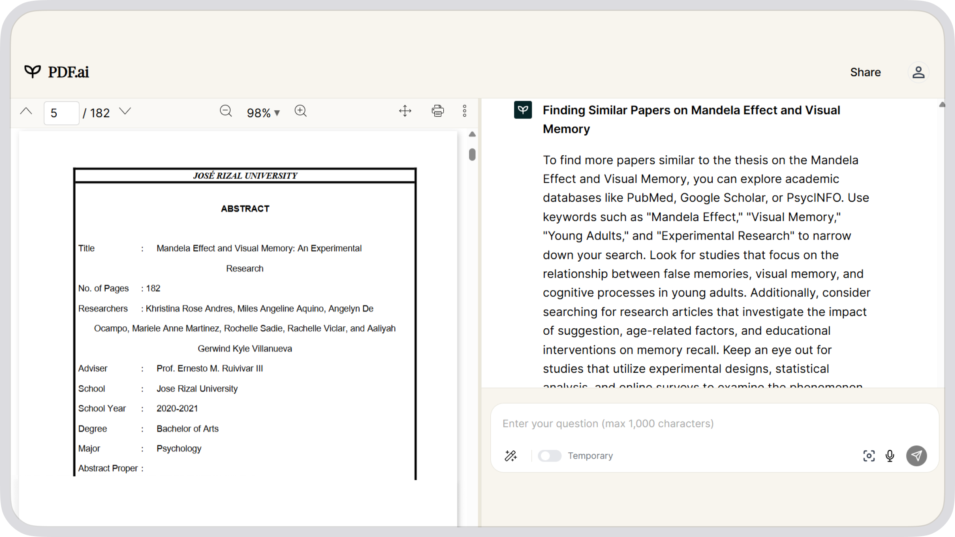Click the 'Psychology' major text
The height and width of the screenshot is (537, 955).
coord(179,449)
